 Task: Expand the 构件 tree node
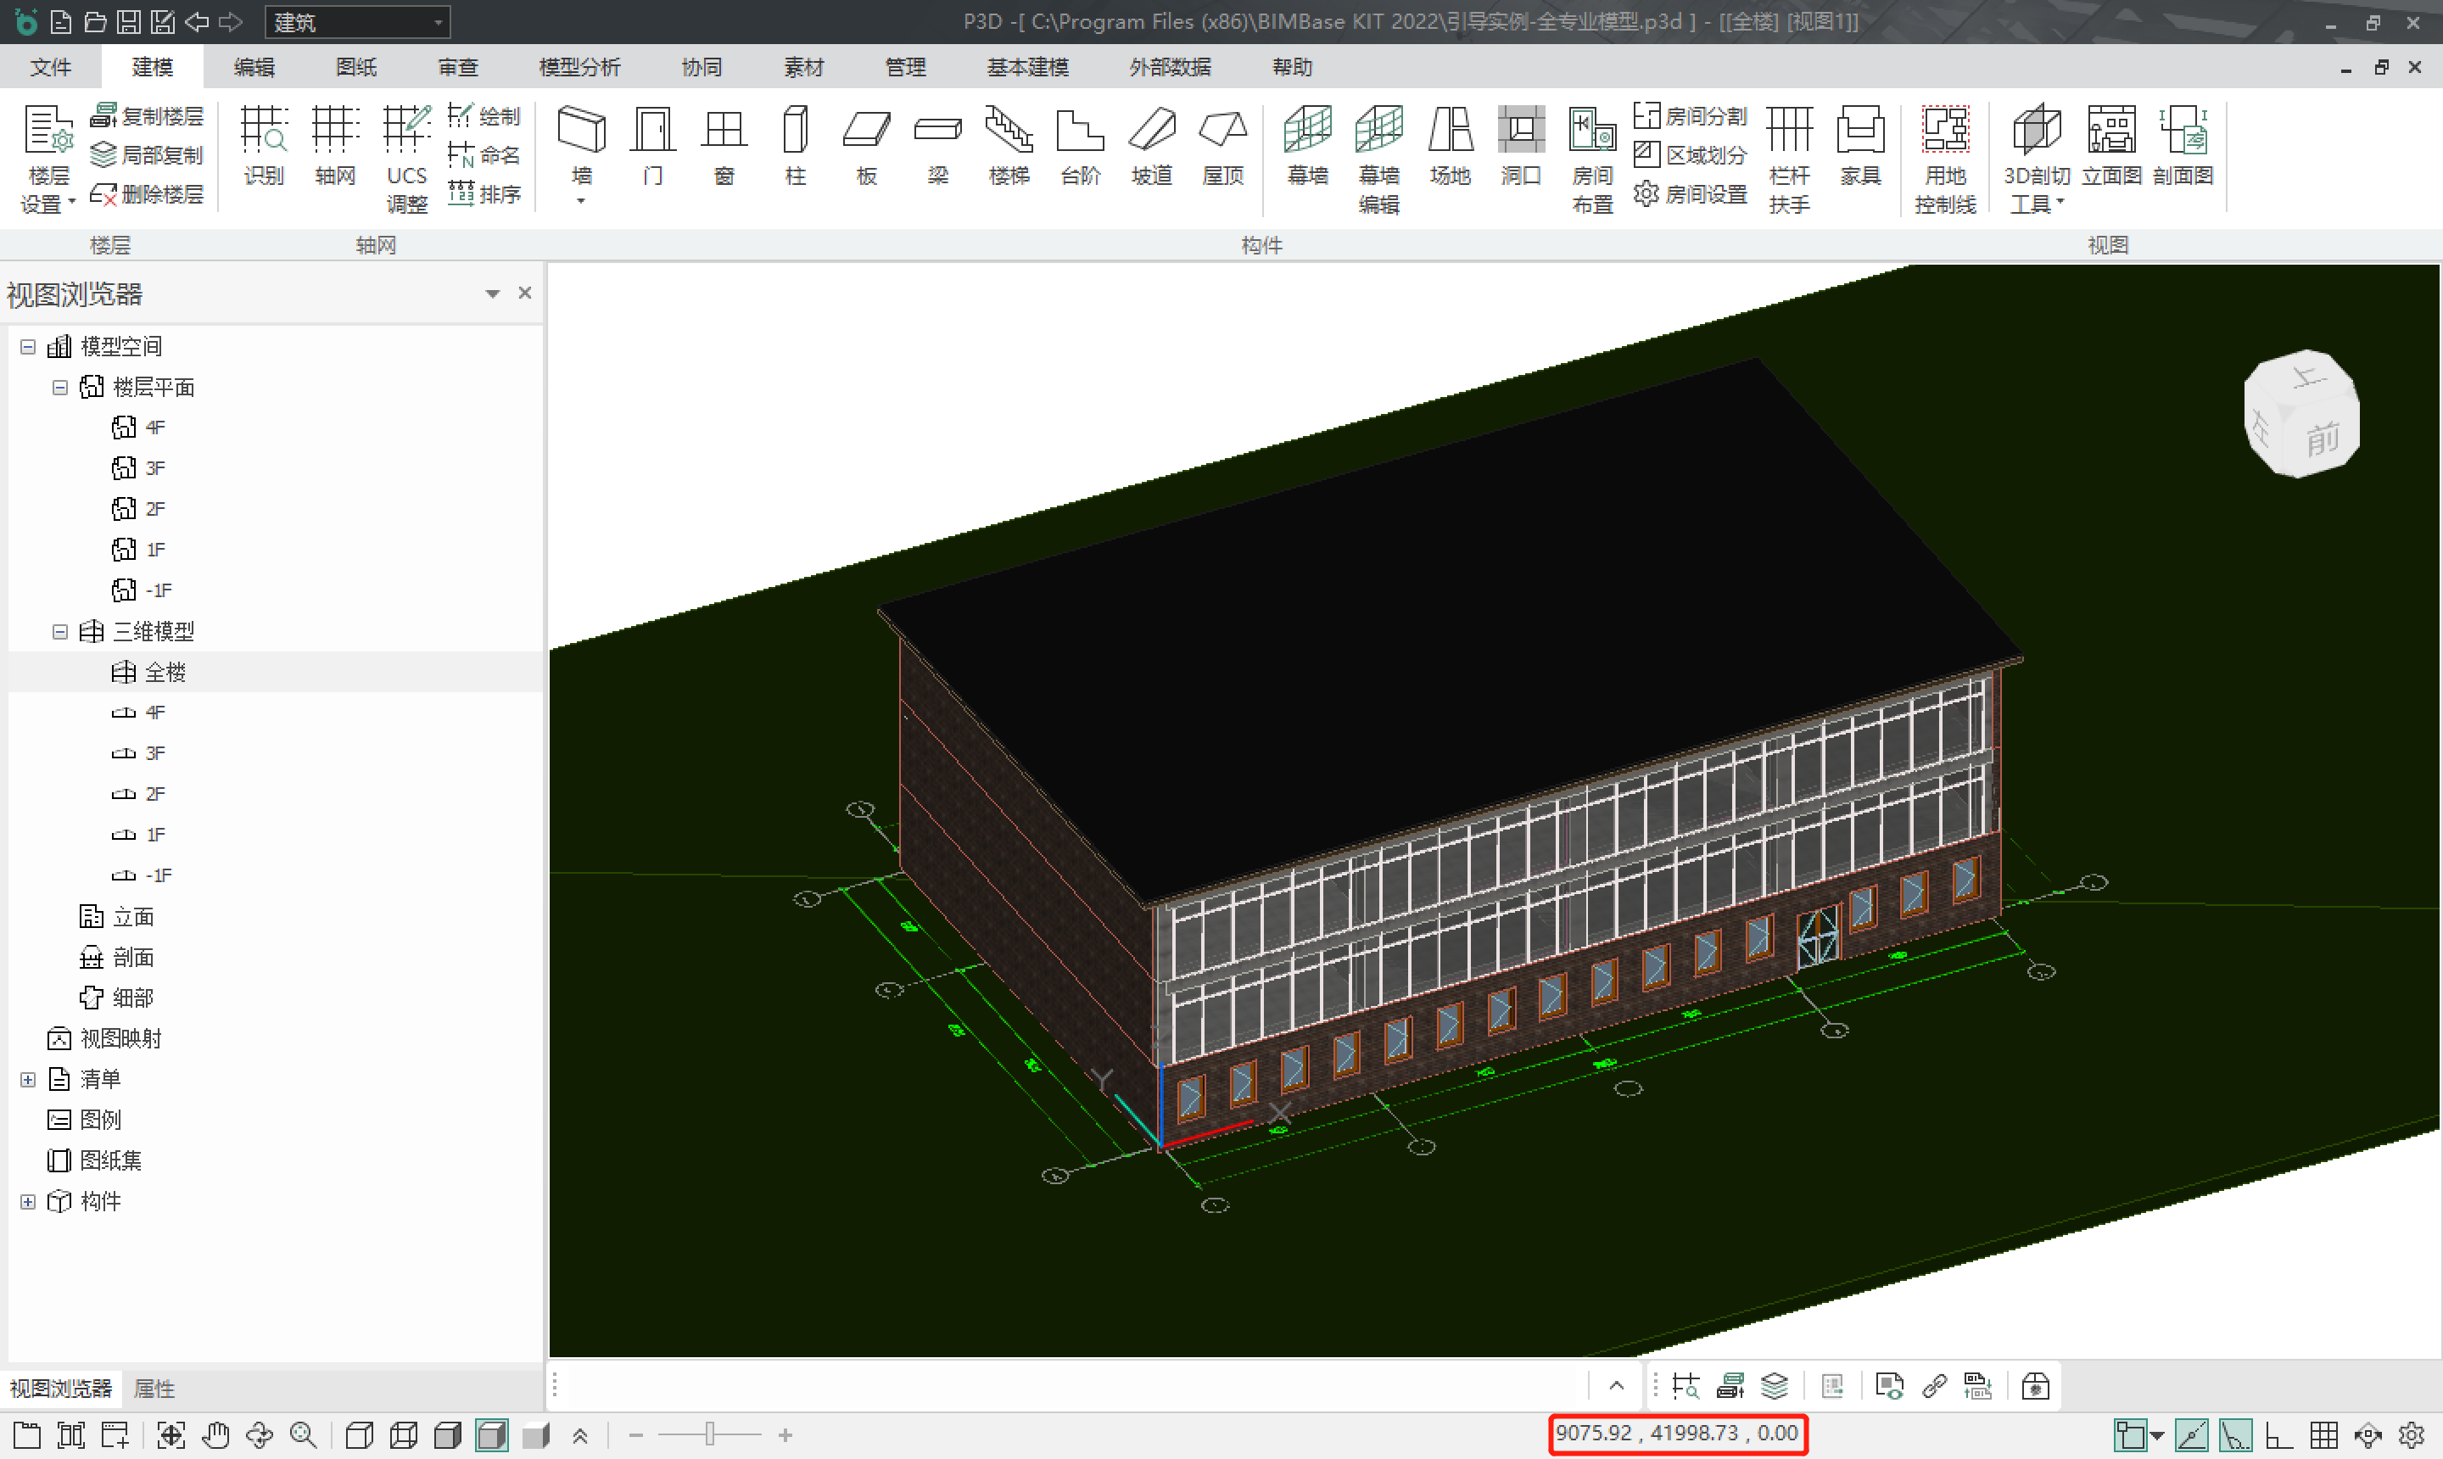[x=27, y=1201]
